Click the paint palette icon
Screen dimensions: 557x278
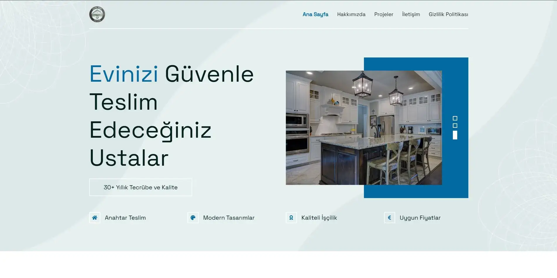coord(193,218)
